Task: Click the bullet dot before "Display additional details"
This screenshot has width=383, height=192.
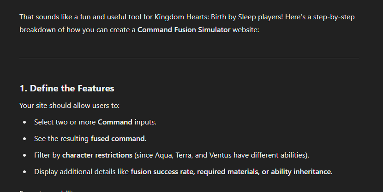Action: (x=24, y=172)
